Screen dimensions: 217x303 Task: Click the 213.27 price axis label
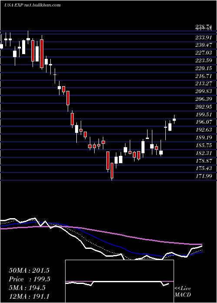(204, 84)
